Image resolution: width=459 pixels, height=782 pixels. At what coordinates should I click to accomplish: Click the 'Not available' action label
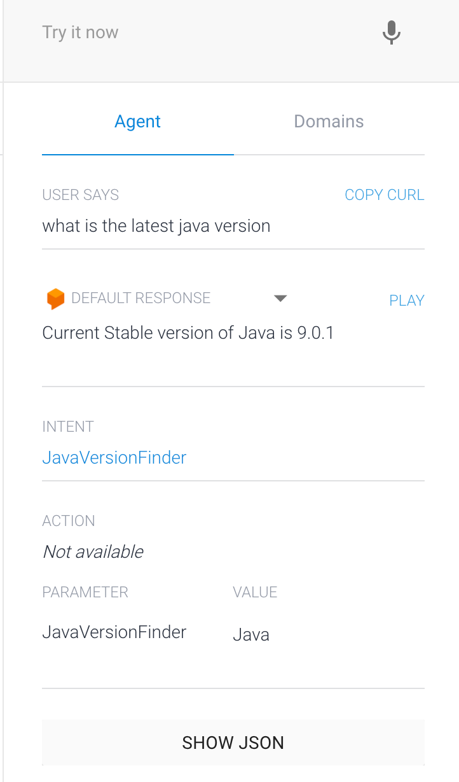pyautogui.click(x=92, y=551)
